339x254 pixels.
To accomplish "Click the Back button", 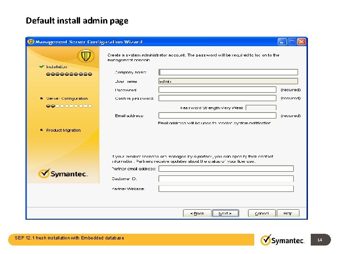I will click(197, 213).
